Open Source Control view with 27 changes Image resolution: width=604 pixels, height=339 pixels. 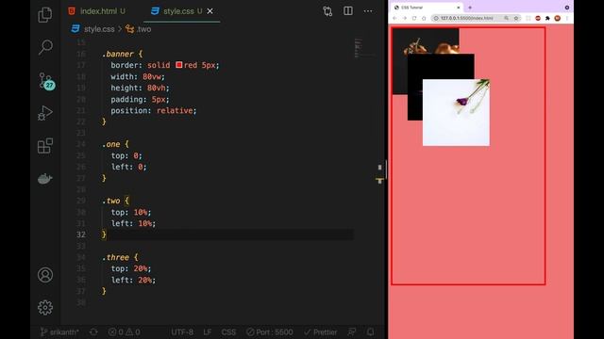pyautogui.click(x=46, y=81)
